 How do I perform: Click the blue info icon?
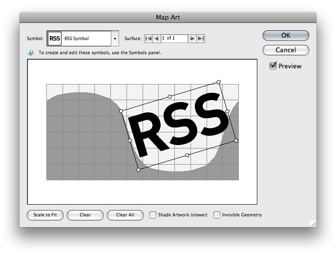[30, 53]
